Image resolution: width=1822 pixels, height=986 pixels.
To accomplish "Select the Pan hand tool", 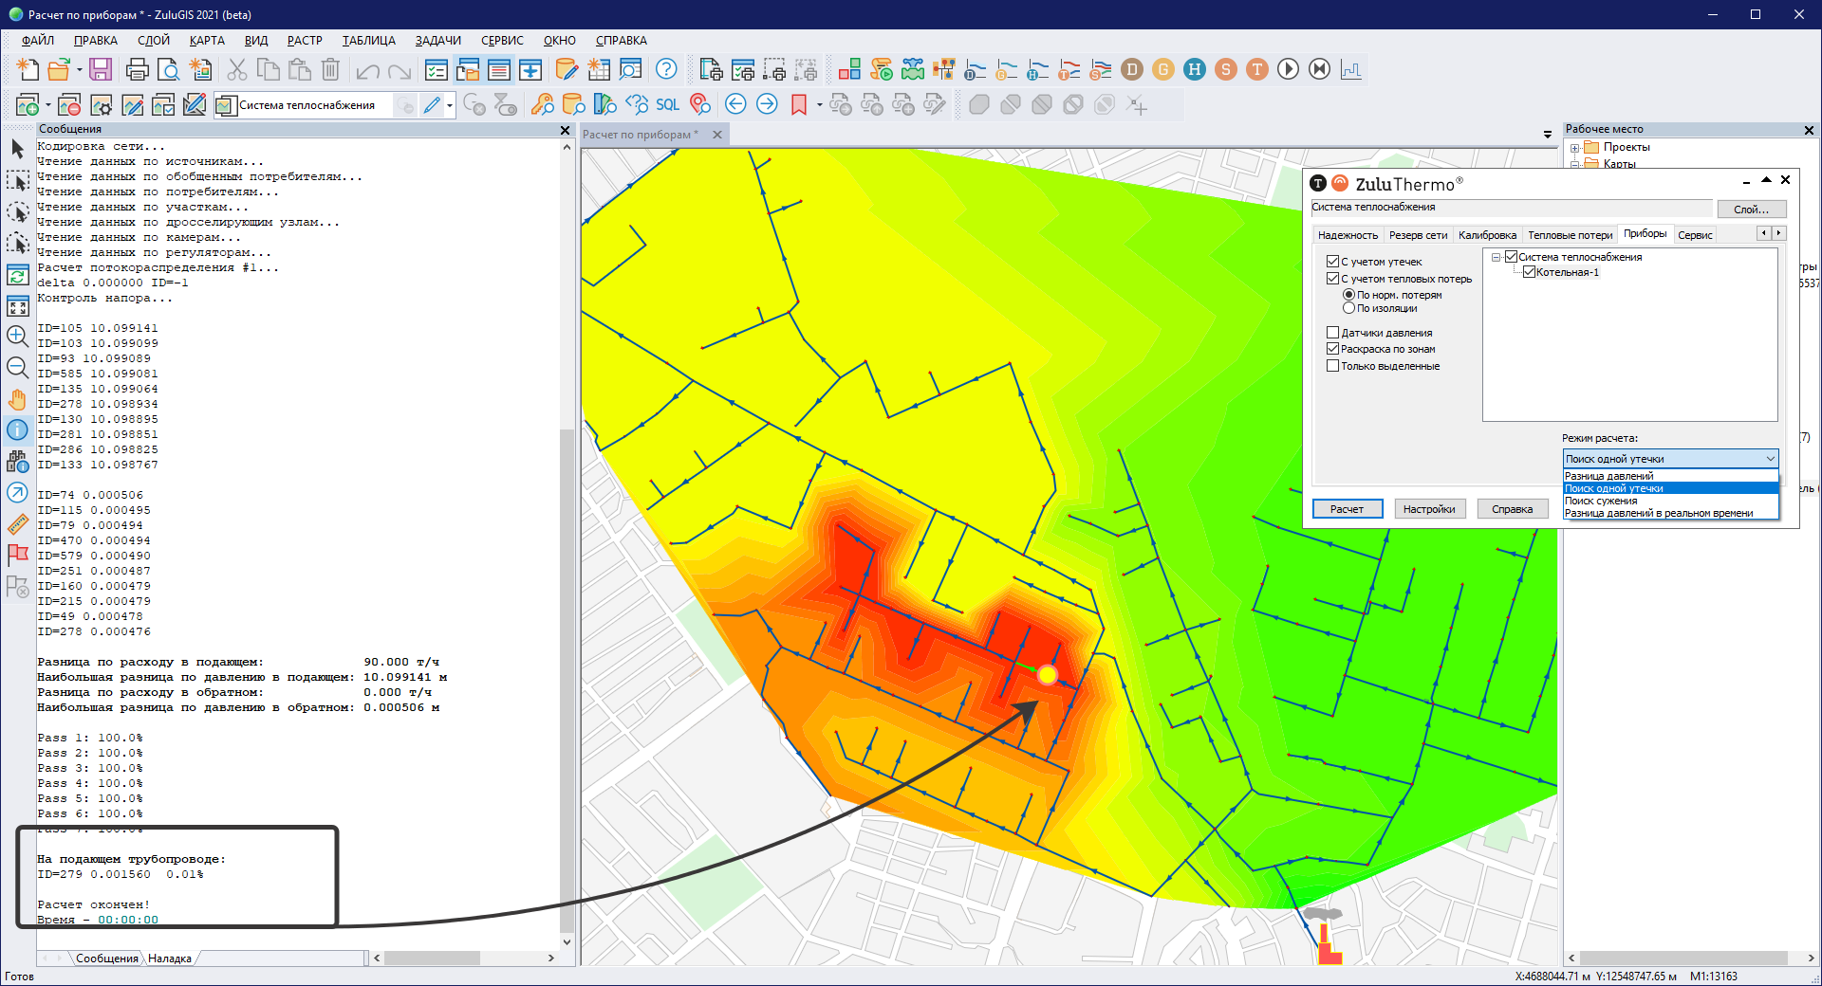I will (x=17, y=399).
